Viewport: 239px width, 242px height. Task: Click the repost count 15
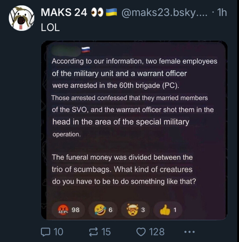106,232
